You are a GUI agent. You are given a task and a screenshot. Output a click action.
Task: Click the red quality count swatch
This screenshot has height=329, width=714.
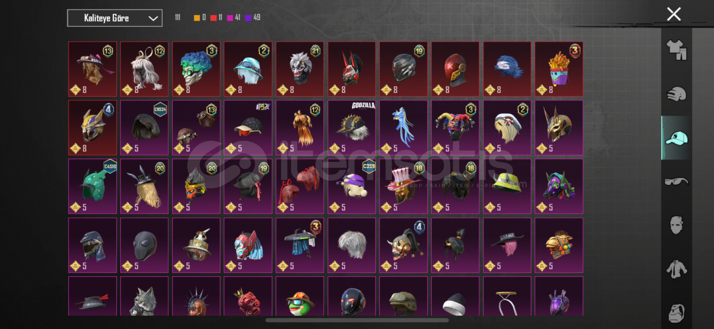213,18
